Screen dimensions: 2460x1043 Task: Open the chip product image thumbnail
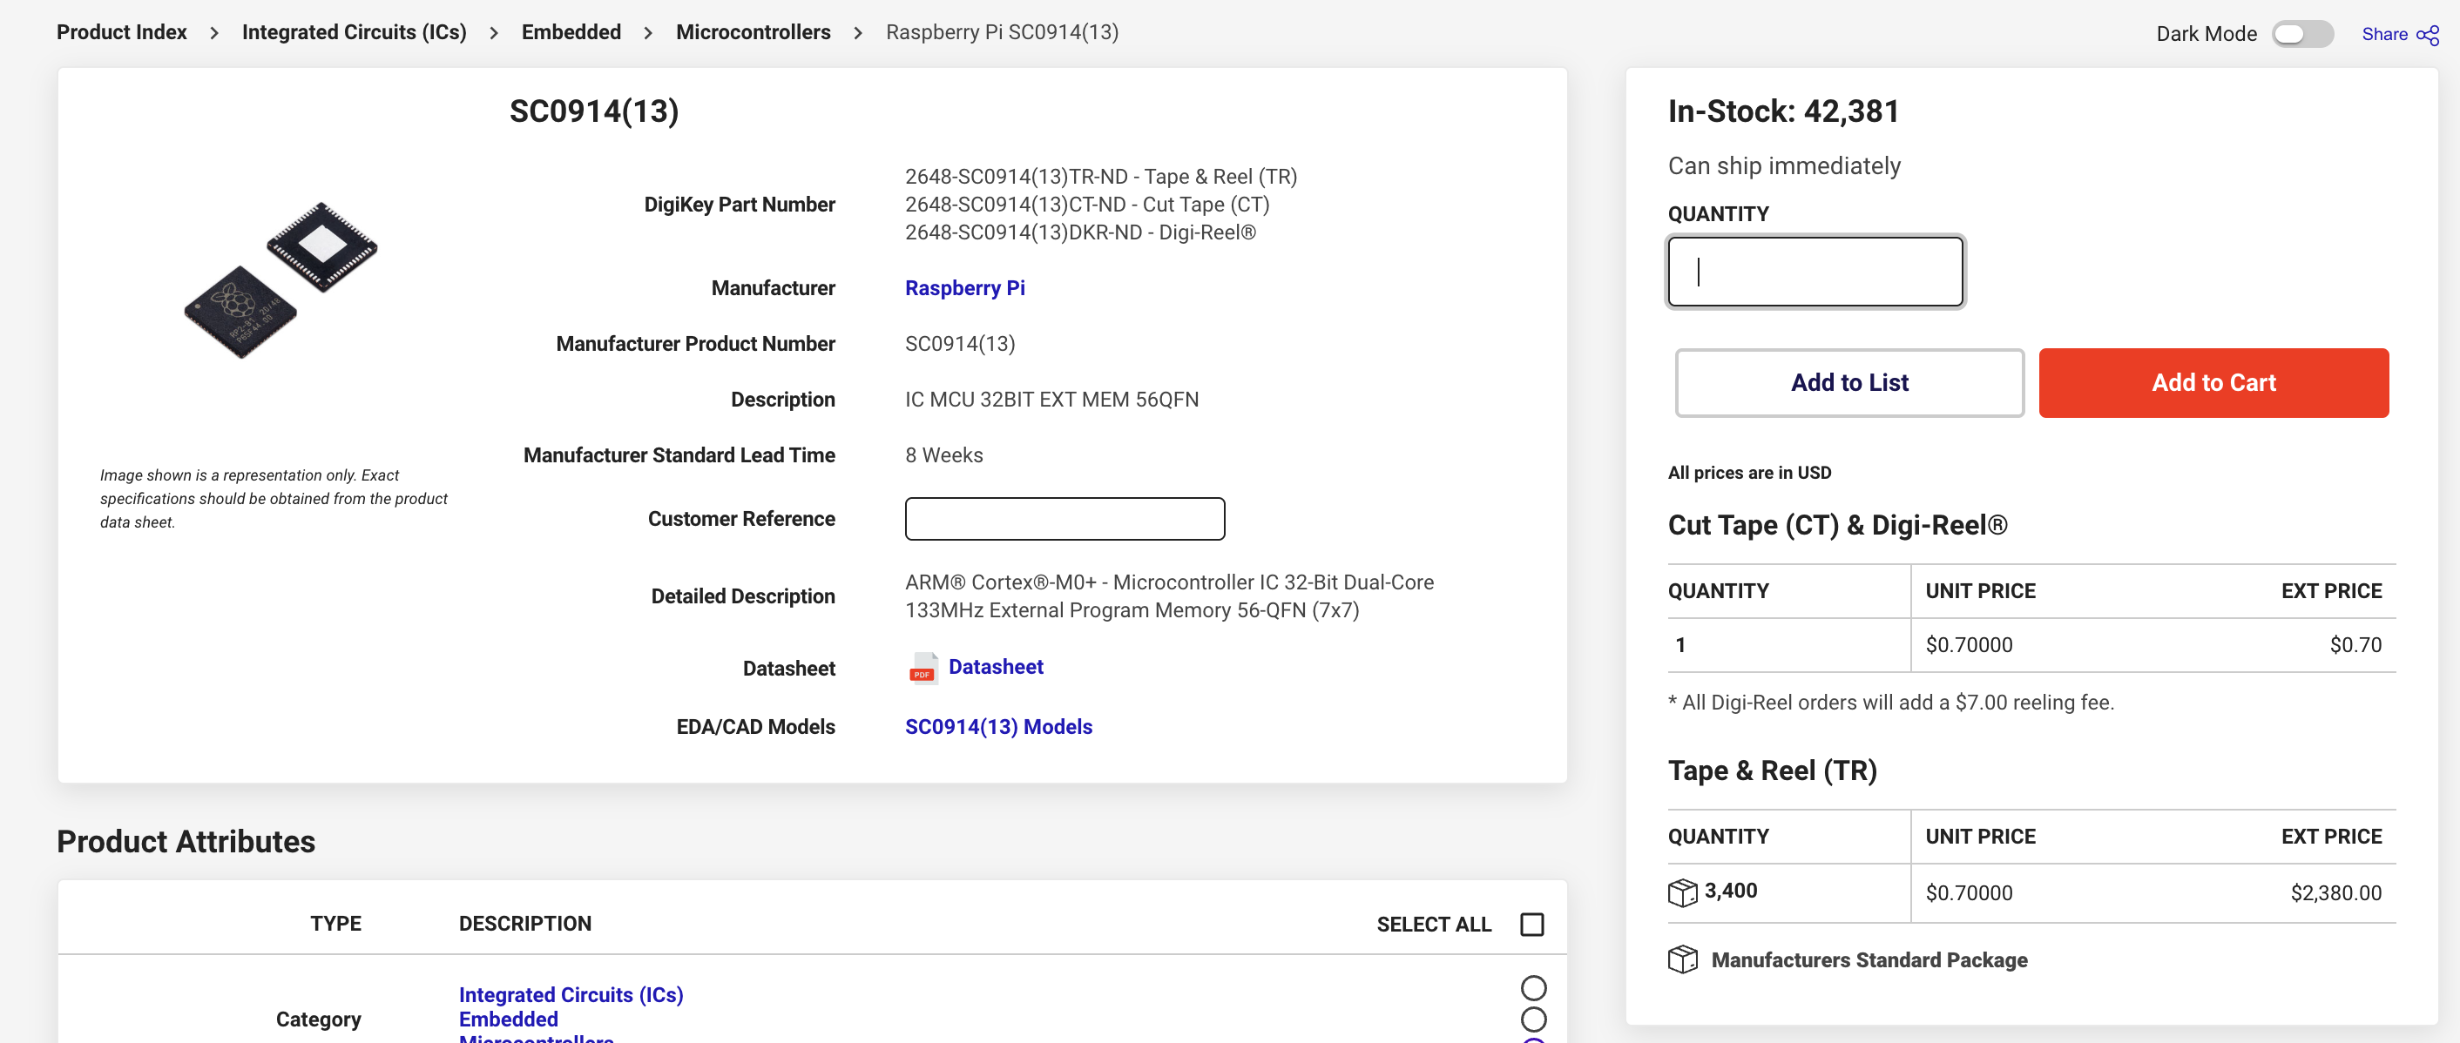pyautogui.click(x=280, y=280)
